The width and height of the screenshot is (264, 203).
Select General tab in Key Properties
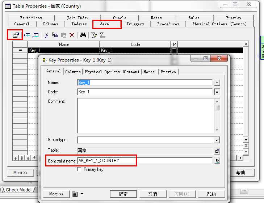click(x=53, y=71)
